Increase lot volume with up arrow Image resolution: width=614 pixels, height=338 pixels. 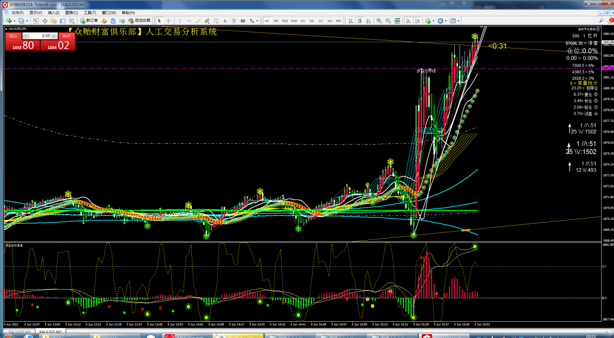coord(55,36)
